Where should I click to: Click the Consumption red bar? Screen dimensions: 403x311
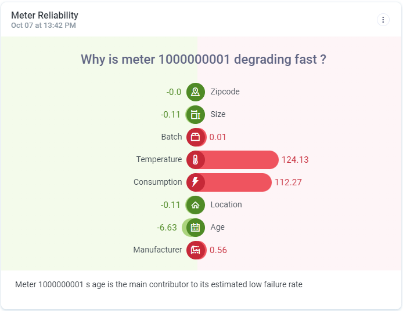(x=238, y=182)
